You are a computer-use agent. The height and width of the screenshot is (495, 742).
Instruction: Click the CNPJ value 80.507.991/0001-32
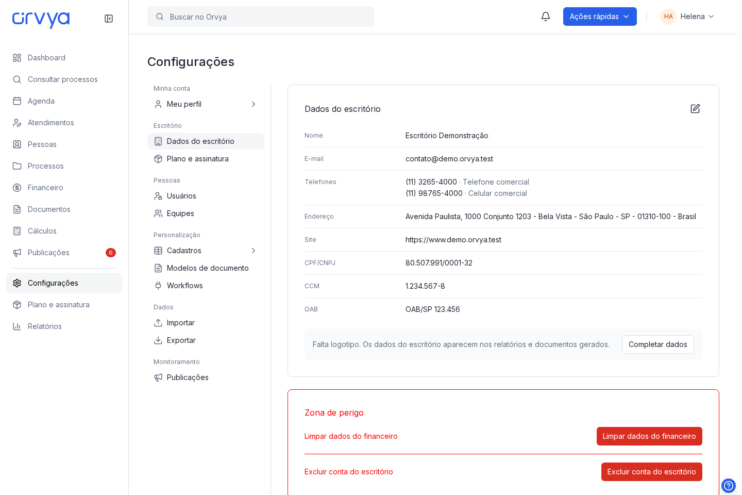439,263
